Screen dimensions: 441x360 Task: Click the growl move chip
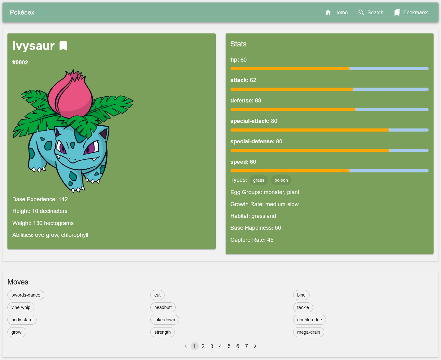(x=17, y=332)
